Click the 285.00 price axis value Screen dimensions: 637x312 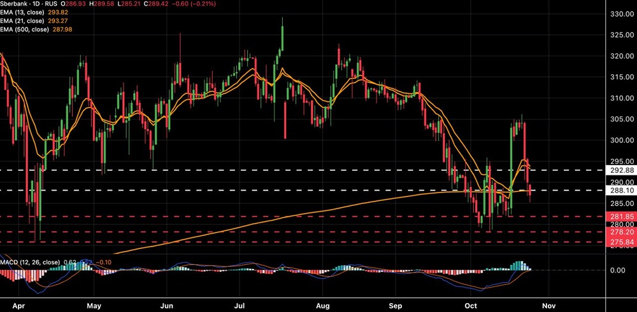(x=622, y=203)
